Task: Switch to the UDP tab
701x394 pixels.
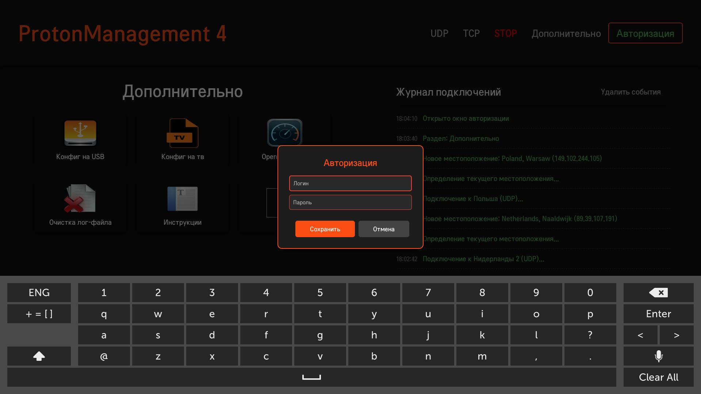Action: (x=439, y=34)
